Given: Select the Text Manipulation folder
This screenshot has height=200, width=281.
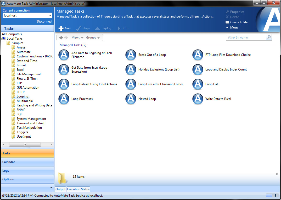Looking at the screenshot, I should pos(29,128).
